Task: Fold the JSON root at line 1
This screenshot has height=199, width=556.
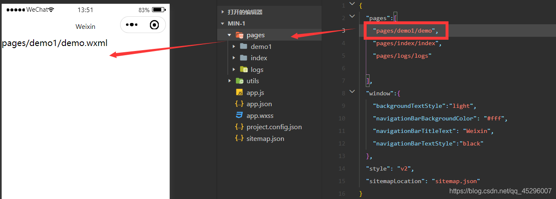Action: pos(352,5)
